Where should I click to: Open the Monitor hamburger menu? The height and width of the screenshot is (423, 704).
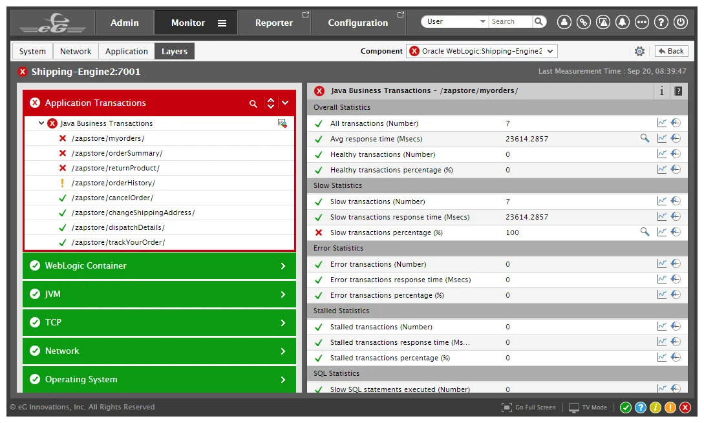(x=222, y=23)
